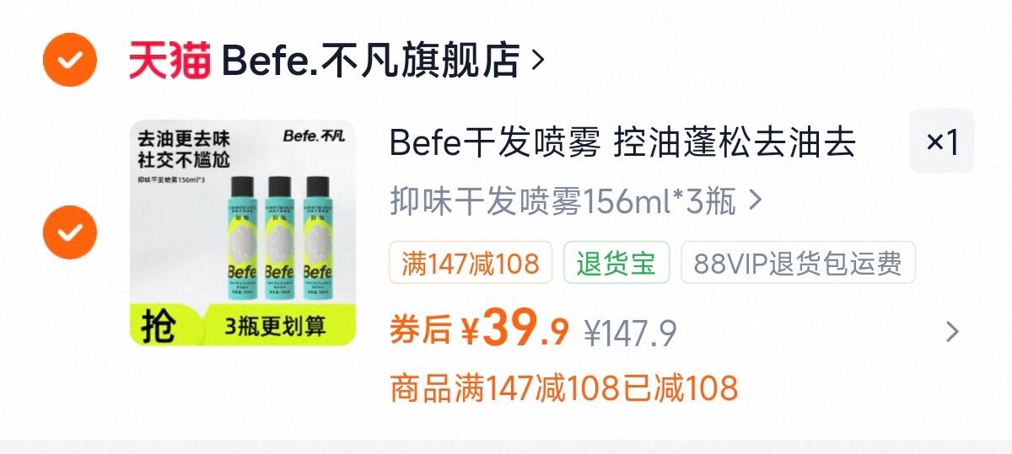This screenshot has width=1012, height=454.
Task: Tap the 满147减108 coupon tag
Action: point(471,263)
